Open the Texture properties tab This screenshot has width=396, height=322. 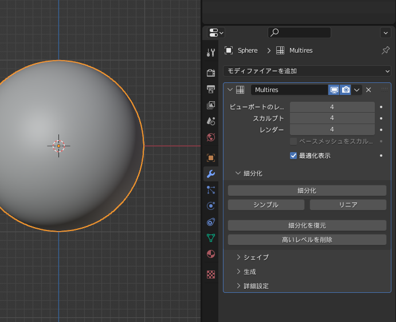[211, 275]
